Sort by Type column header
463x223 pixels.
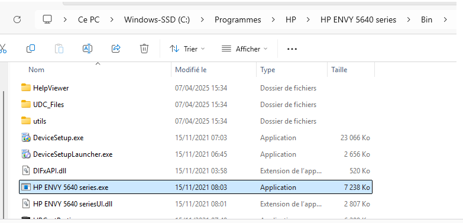(267, 70)
